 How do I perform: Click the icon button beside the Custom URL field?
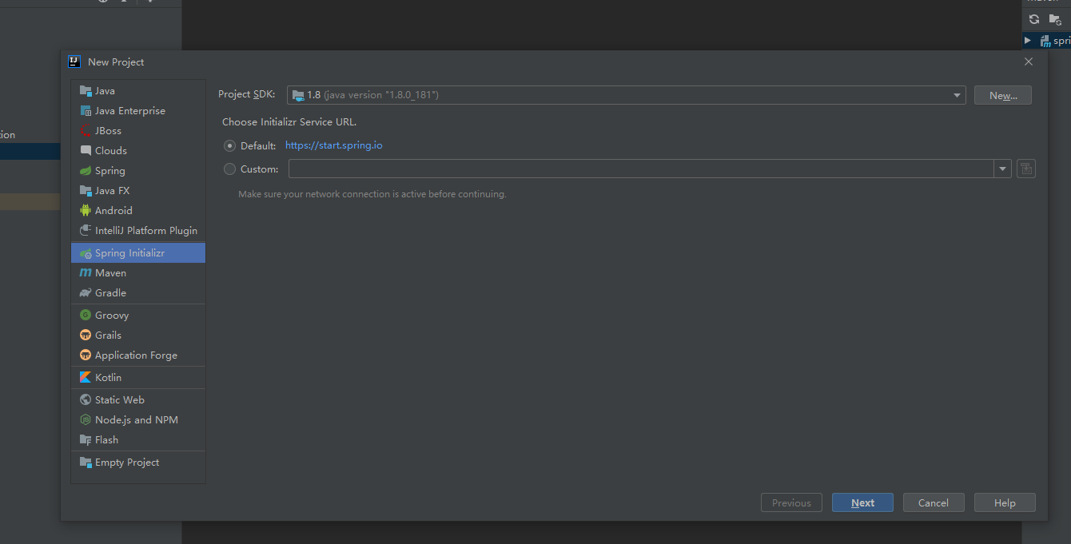click(1026, 169)
